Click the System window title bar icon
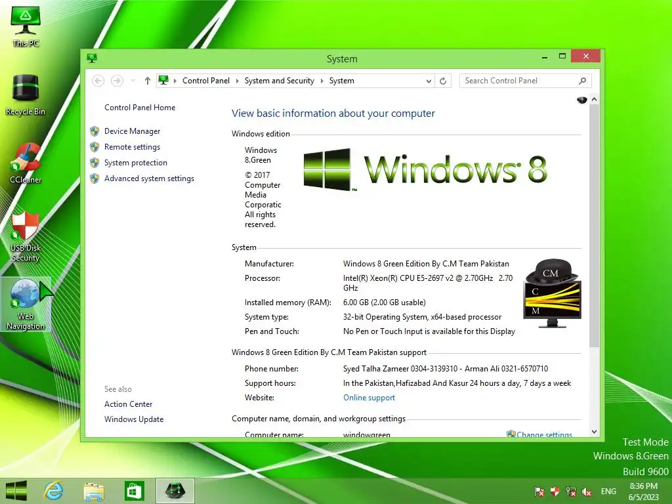Viewport: 672px width, 504px height. pyautogui.click(x=92, y=58)
